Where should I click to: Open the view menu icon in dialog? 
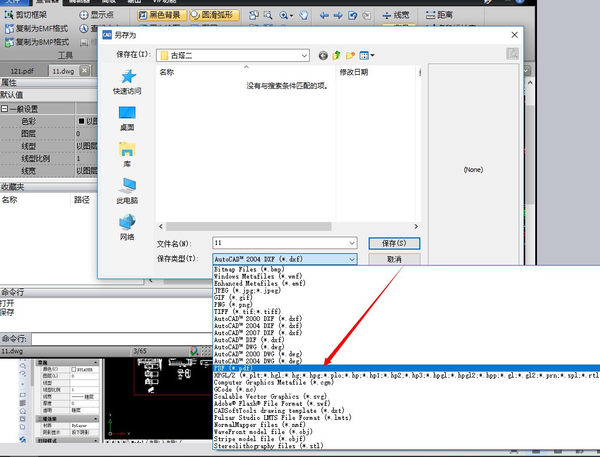point(366,55)
